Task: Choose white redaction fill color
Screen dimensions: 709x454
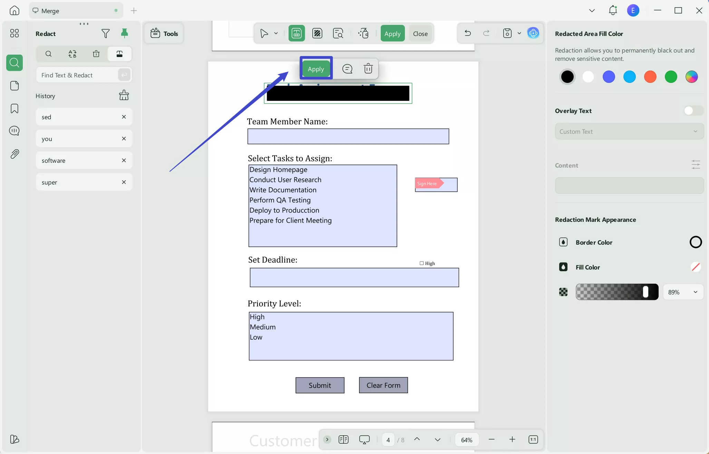Action: 588,77
